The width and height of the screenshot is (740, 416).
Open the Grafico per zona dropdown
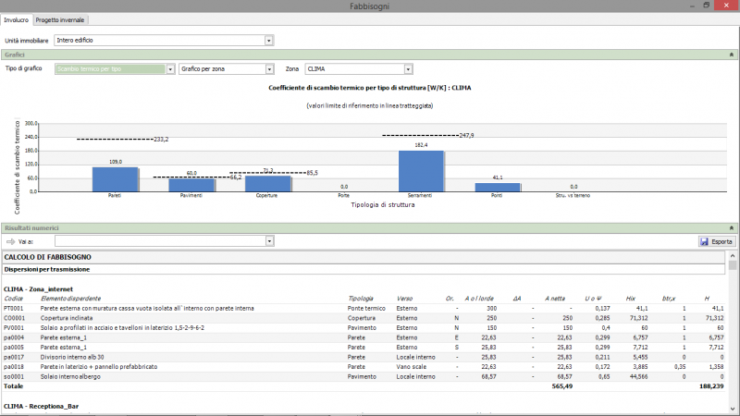tap(269, 68)
